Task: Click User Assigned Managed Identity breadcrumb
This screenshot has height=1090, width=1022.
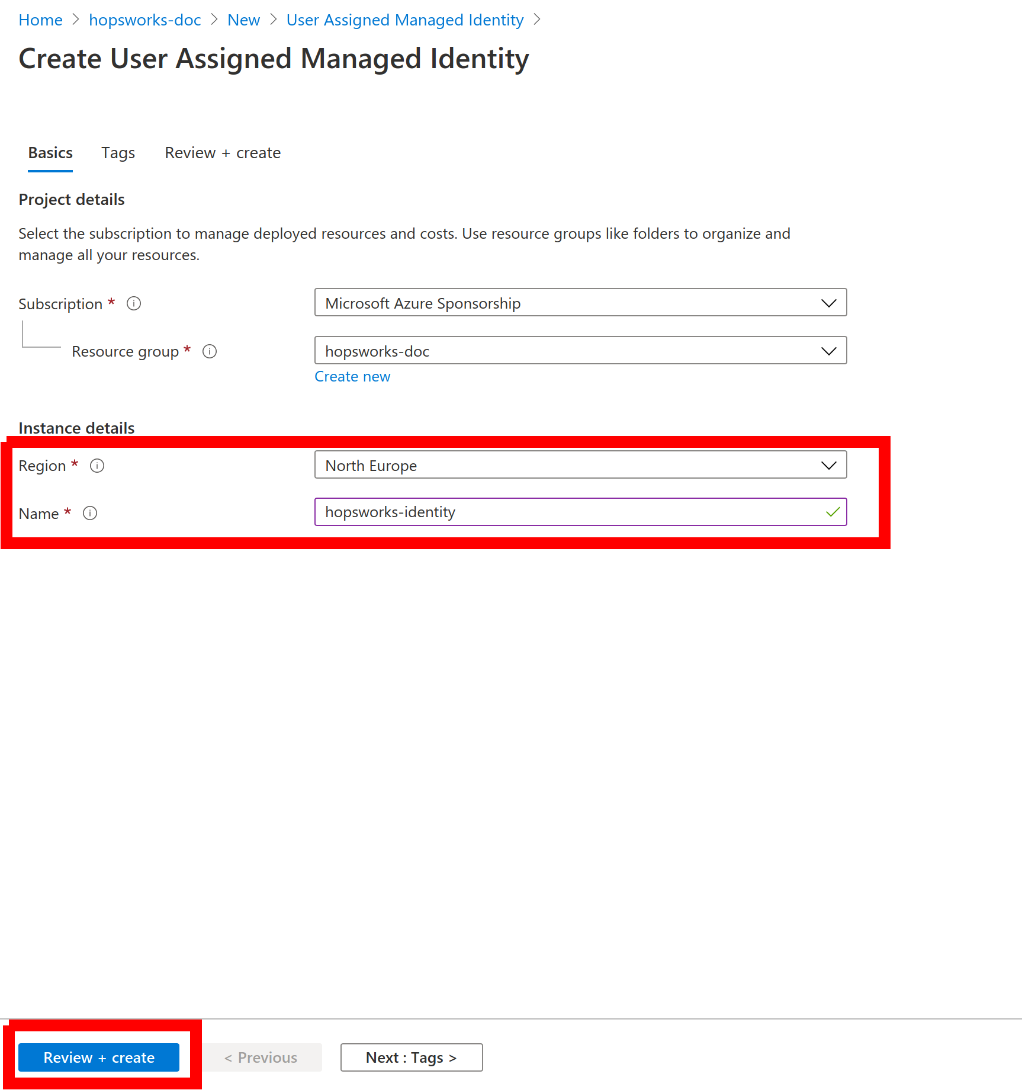Action: click(x=405, y=20)
